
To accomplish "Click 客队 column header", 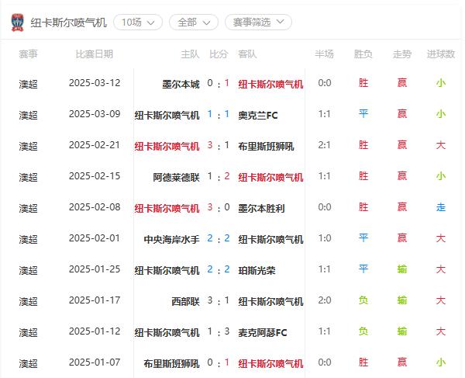I will (x=247, y=54).
